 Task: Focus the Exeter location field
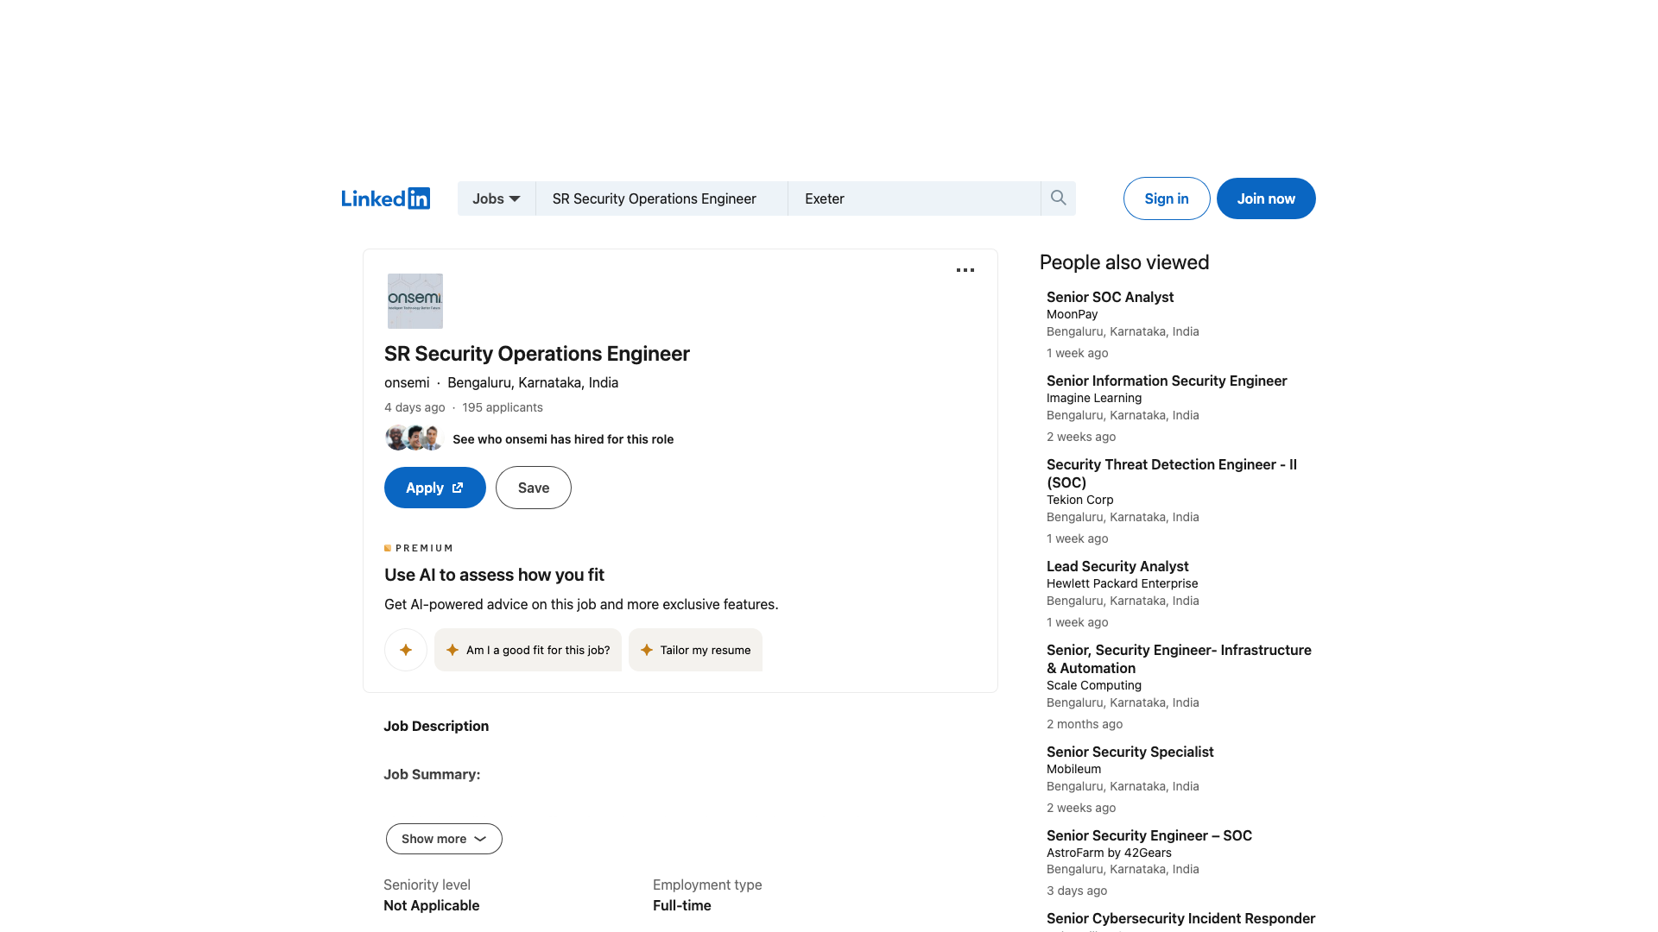pyautogui.click(x=914, y=198)
